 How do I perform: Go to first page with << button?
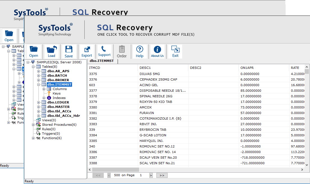tap(98, 175)
